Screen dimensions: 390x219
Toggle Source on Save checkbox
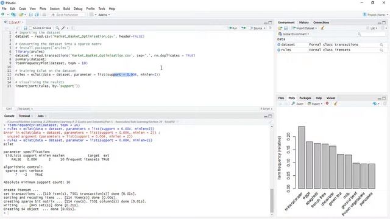click(x=30, y=28)
